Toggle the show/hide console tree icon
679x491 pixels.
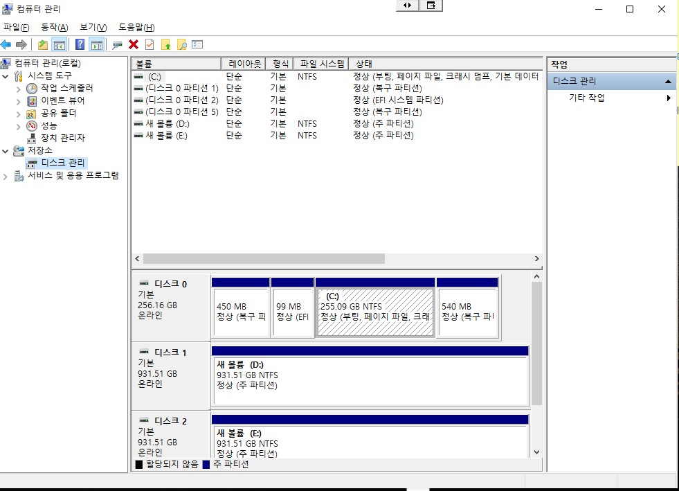[x=60, y=45]
